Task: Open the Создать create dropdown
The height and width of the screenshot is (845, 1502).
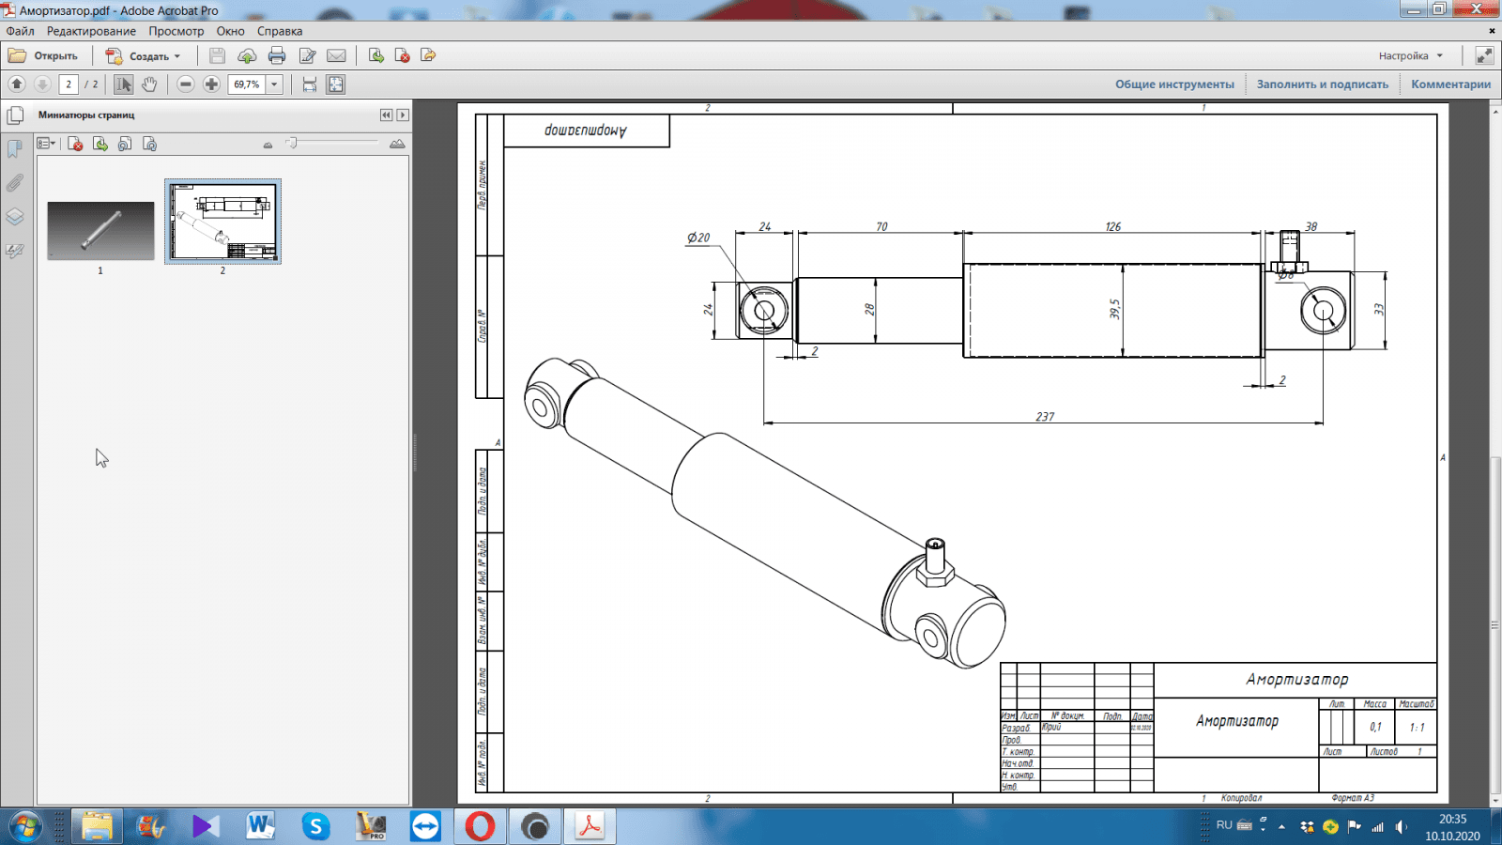Action: click(x=143, y=56)
